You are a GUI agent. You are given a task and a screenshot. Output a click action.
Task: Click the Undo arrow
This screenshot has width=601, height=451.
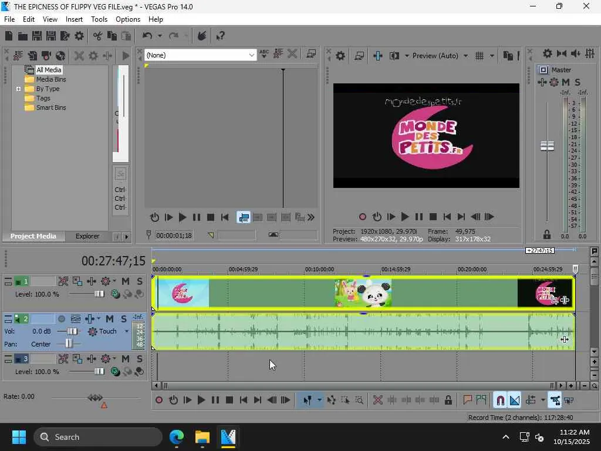coord(147,36)
